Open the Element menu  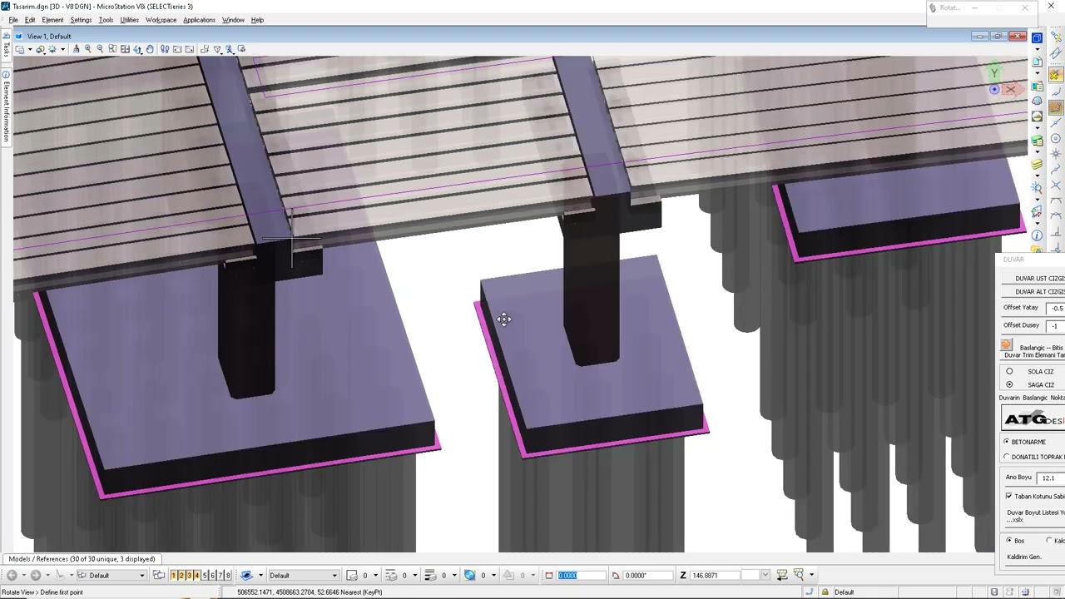click(x=52, y=20)
